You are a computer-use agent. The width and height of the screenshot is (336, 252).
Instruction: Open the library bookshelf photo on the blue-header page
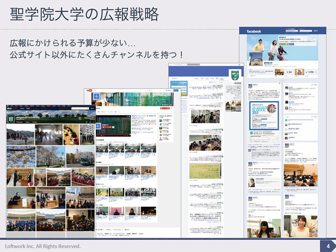206,116
